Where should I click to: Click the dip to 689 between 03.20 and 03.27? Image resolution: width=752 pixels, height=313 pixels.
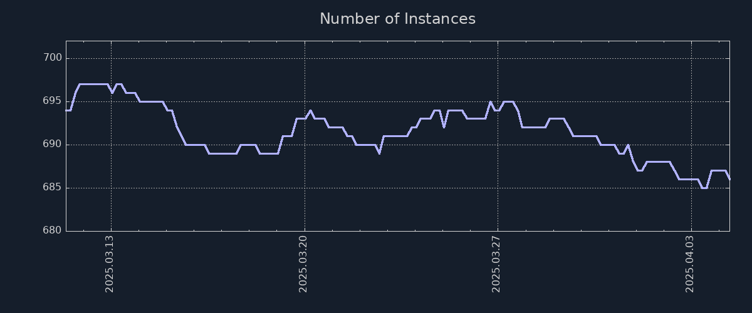(x=379, y=153)
